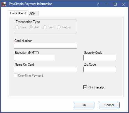Viewport: 129px width, 113px height.
Task: Minimize the PaySimple Payment Information window
Action: pos(107,4)
